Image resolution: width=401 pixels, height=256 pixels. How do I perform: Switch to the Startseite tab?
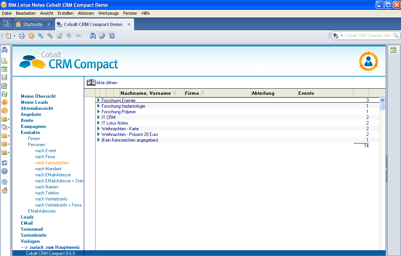point(33,24)
